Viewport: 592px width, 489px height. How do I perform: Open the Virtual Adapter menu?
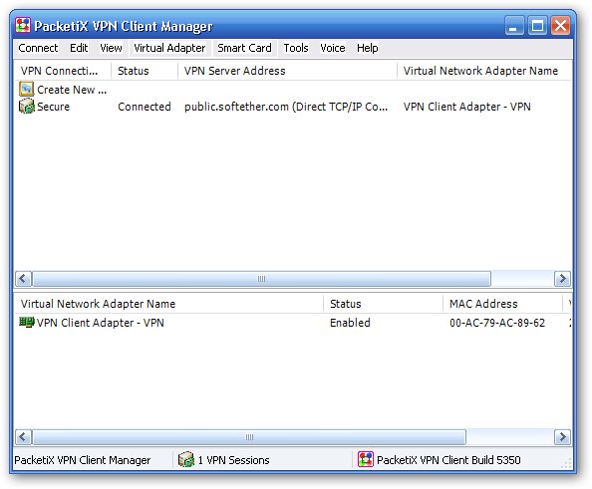169,48
